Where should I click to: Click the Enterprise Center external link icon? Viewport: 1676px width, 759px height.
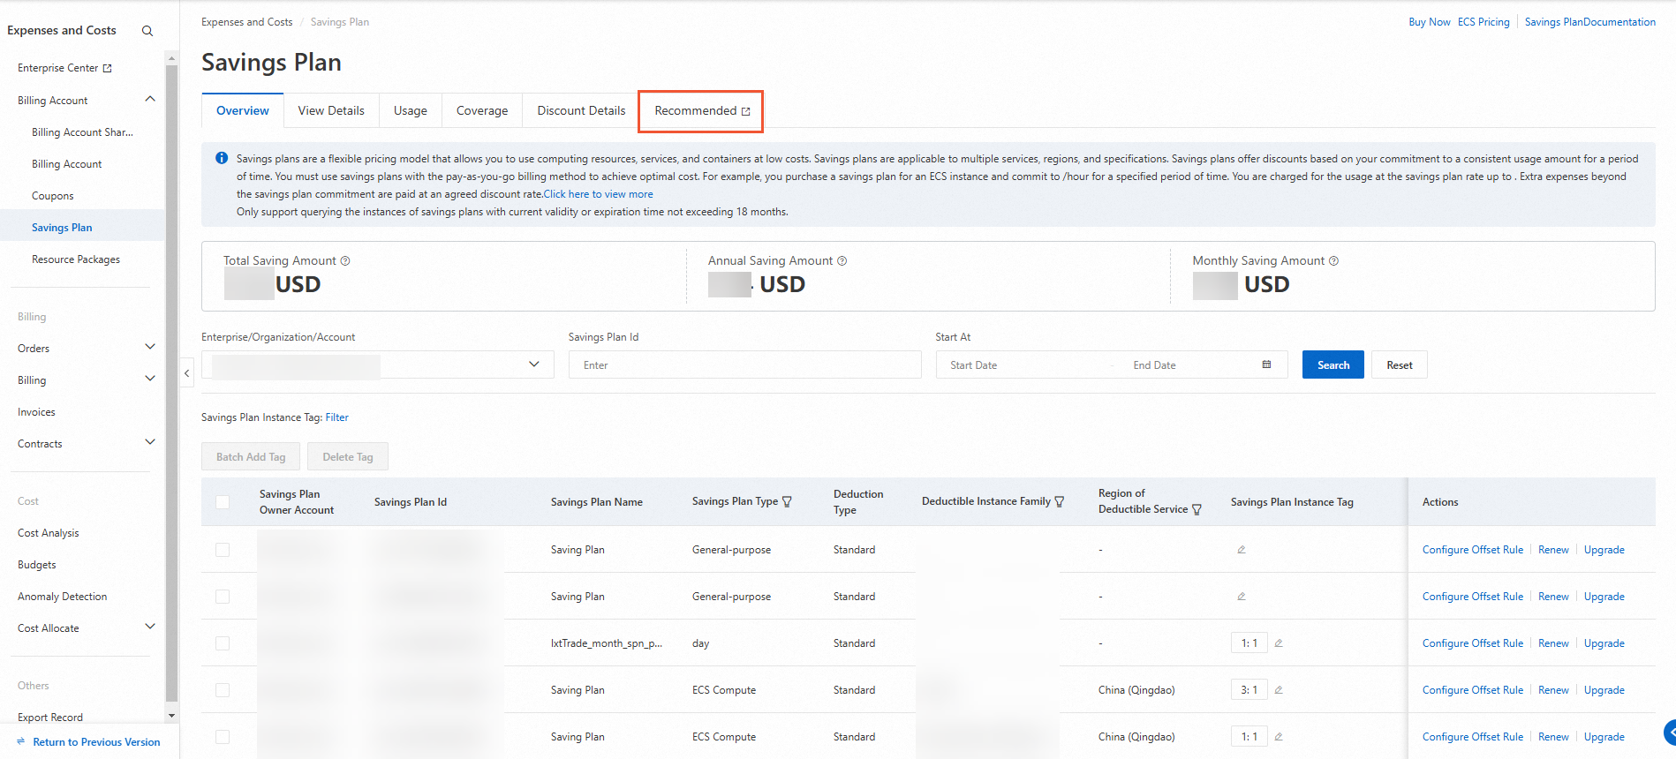[x=108, y=68]
